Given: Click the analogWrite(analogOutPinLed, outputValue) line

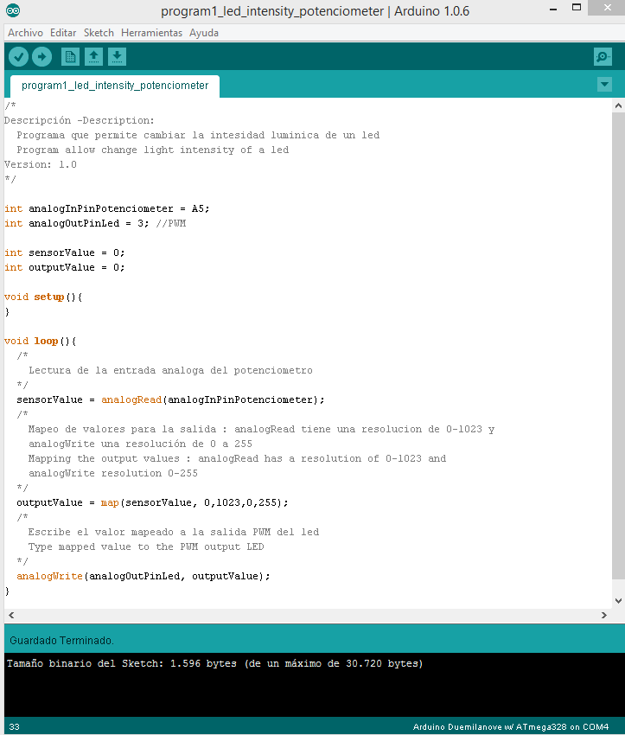Looking at the screenshot, I should [143, 576].
